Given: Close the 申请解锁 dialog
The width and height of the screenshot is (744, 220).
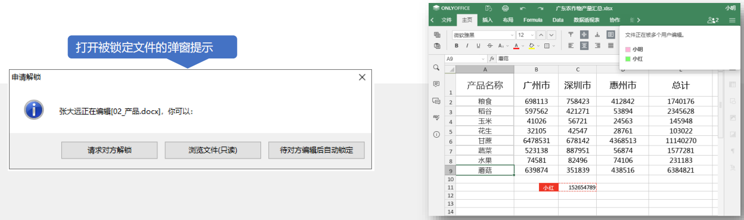Looking at the screenshot, I should pyautogui.click(x=361, y=77).
